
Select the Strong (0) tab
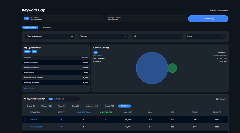pyautogui.click(x=75, y=106)
